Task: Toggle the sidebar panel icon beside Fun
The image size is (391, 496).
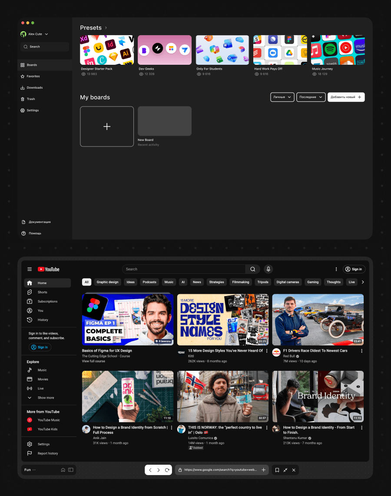Action: click(x=70, y=470)
